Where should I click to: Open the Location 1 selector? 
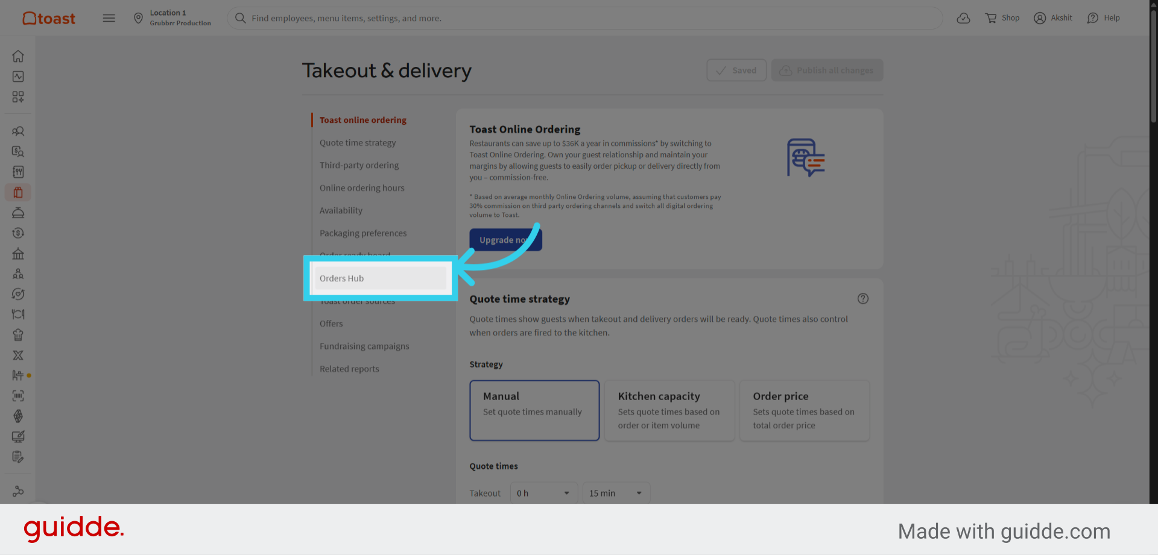172,18
